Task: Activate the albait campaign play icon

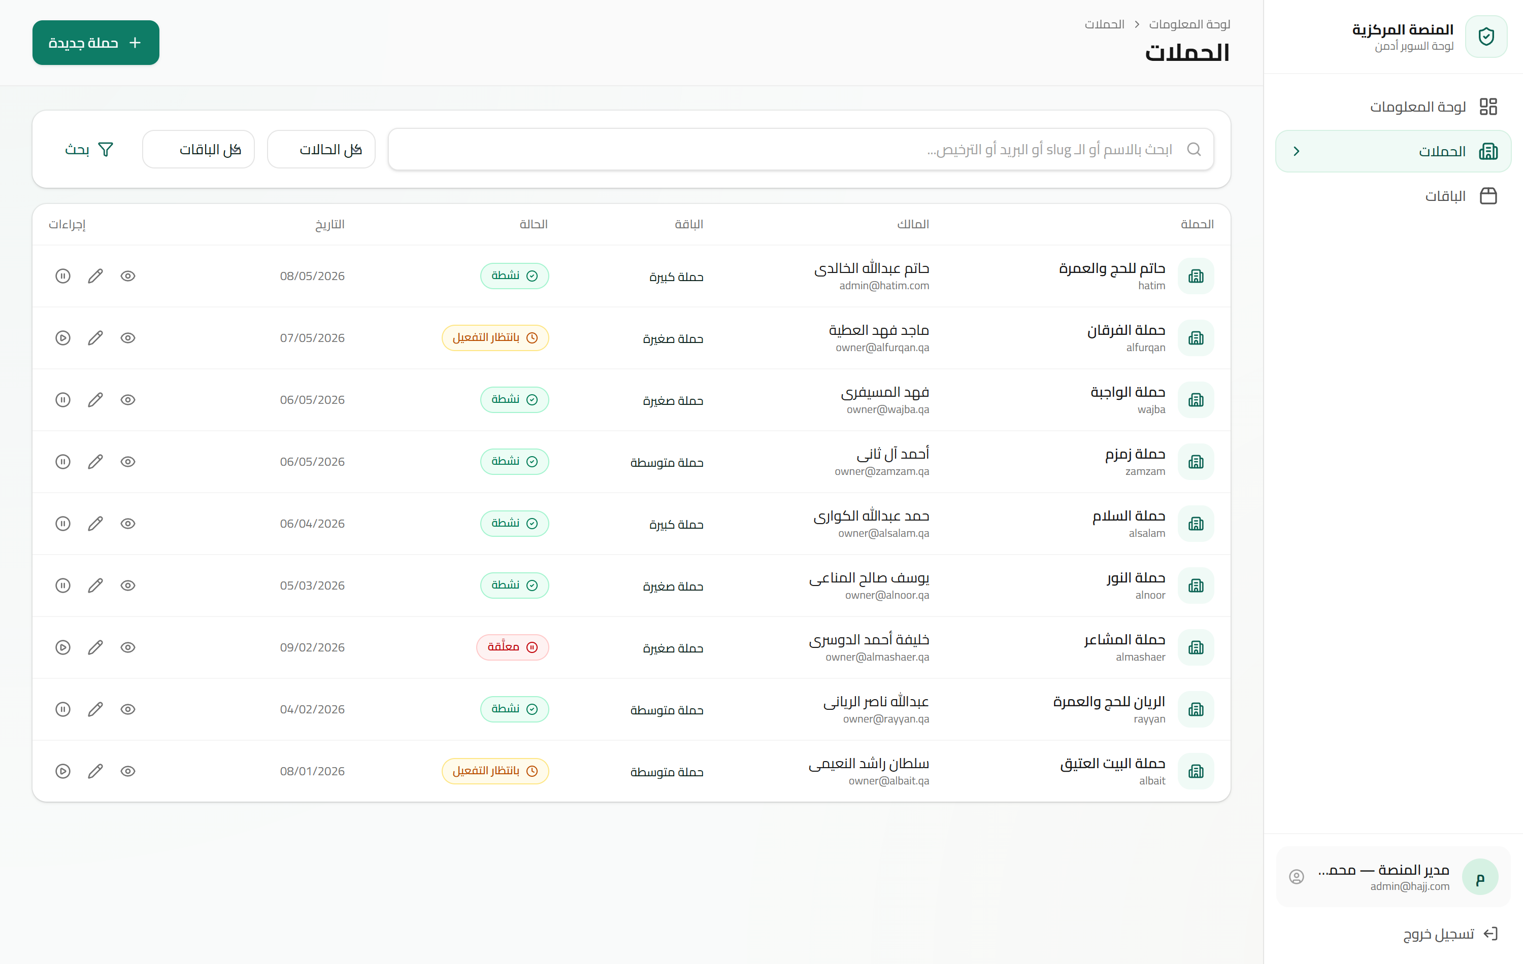Action: click(62, 772)
